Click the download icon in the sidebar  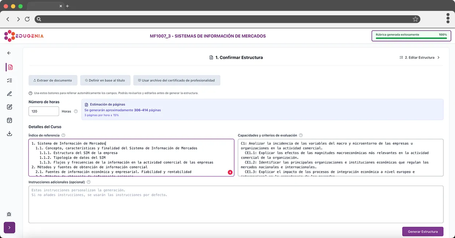[x=9, y=134]
